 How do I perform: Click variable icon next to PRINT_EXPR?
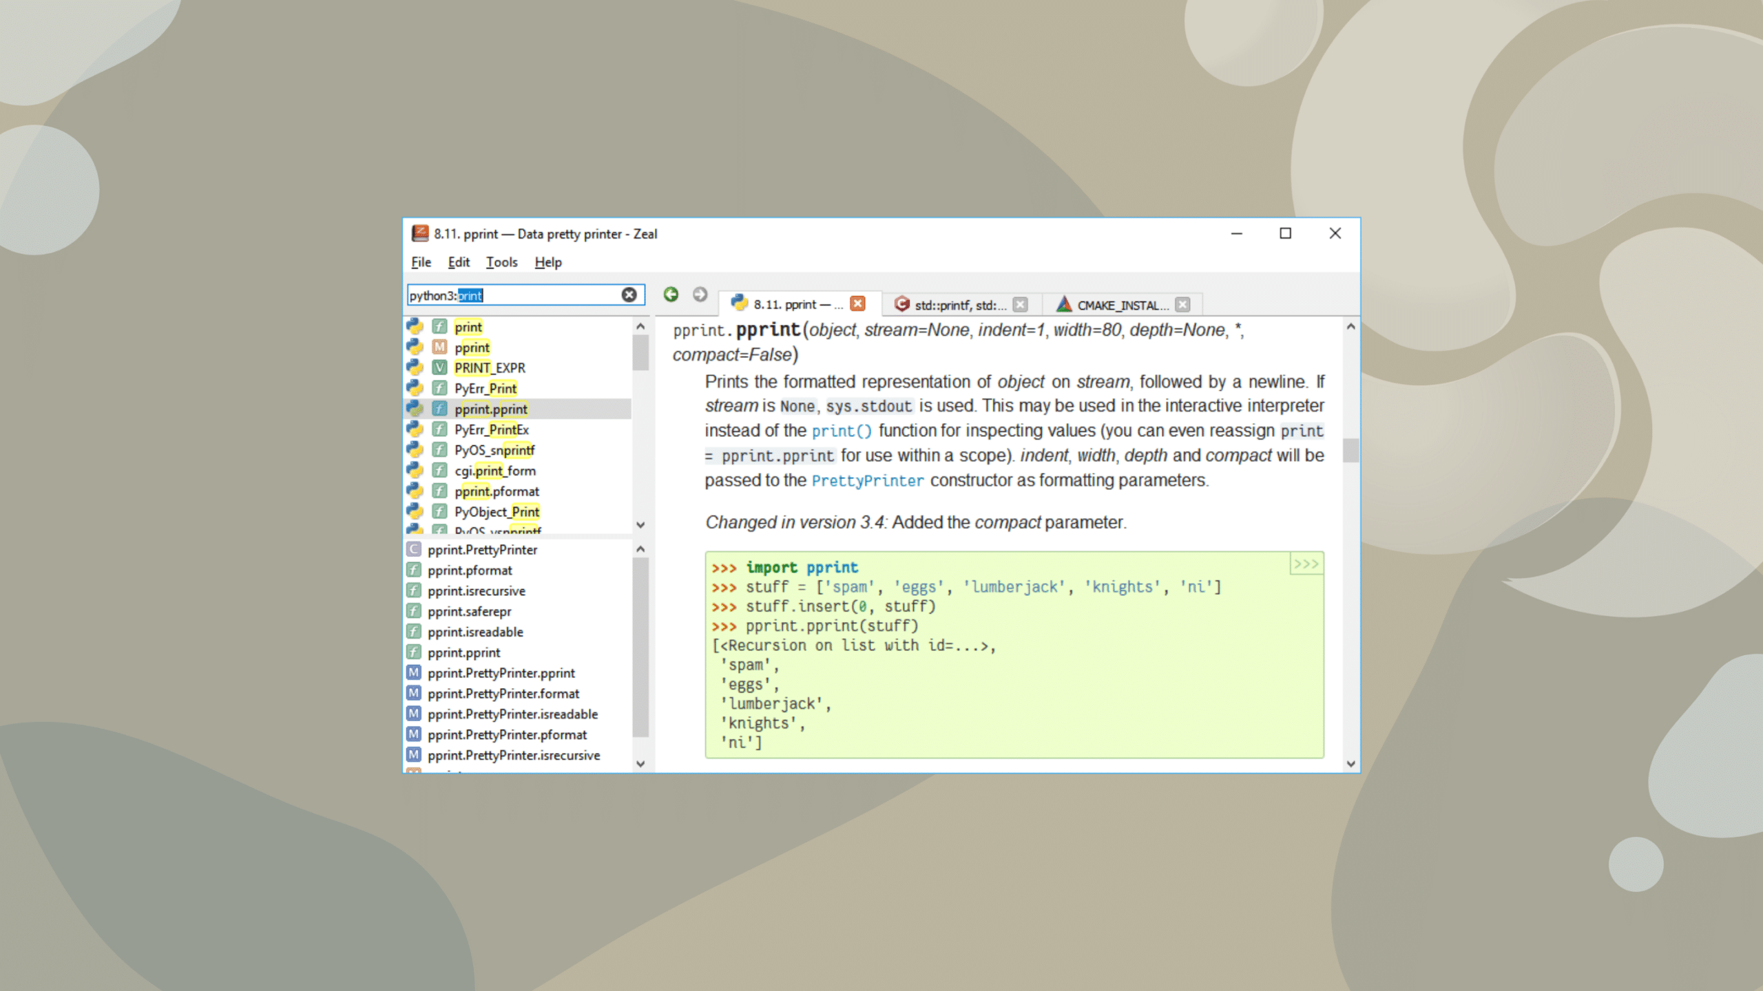click(x=439, y=367)
